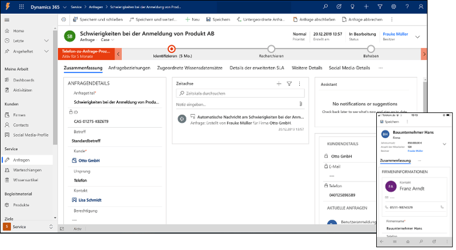This screenshot has height=250, width=456.
Task: Open more commands overflow in command bar
Action: 392,19
